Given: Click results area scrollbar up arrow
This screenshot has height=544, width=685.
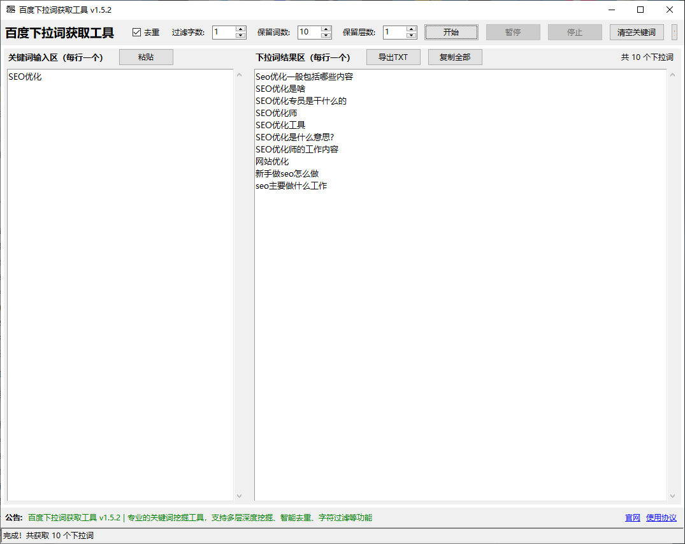Looking at the screenshot, I should 673,75.
